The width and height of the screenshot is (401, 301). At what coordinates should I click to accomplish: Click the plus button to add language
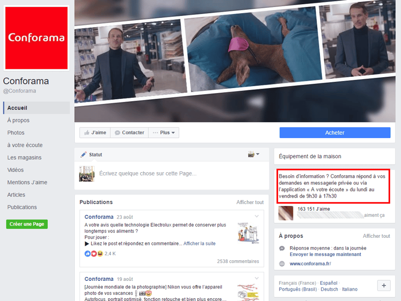pyautogui.click(x=384, y=286)
